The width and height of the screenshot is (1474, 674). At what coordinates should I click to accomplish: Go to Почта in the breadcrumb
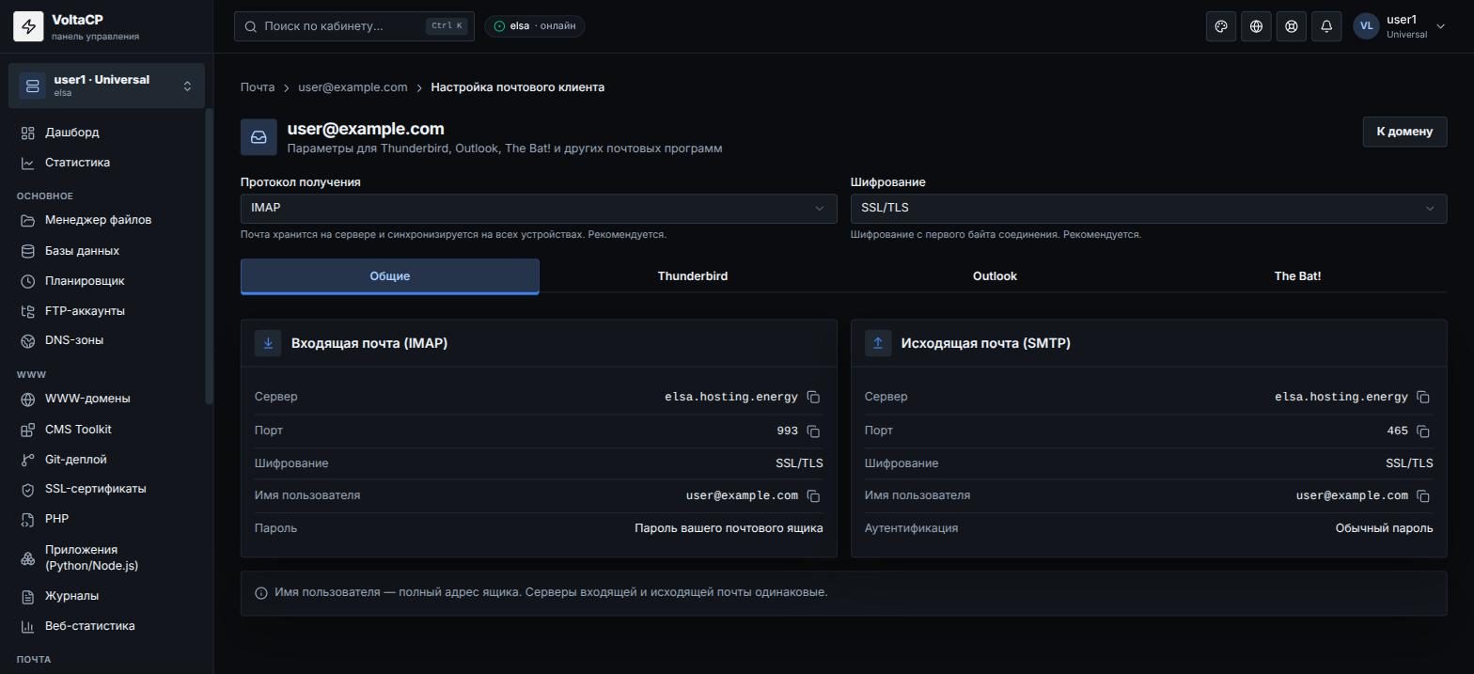(x=258, y=87)
